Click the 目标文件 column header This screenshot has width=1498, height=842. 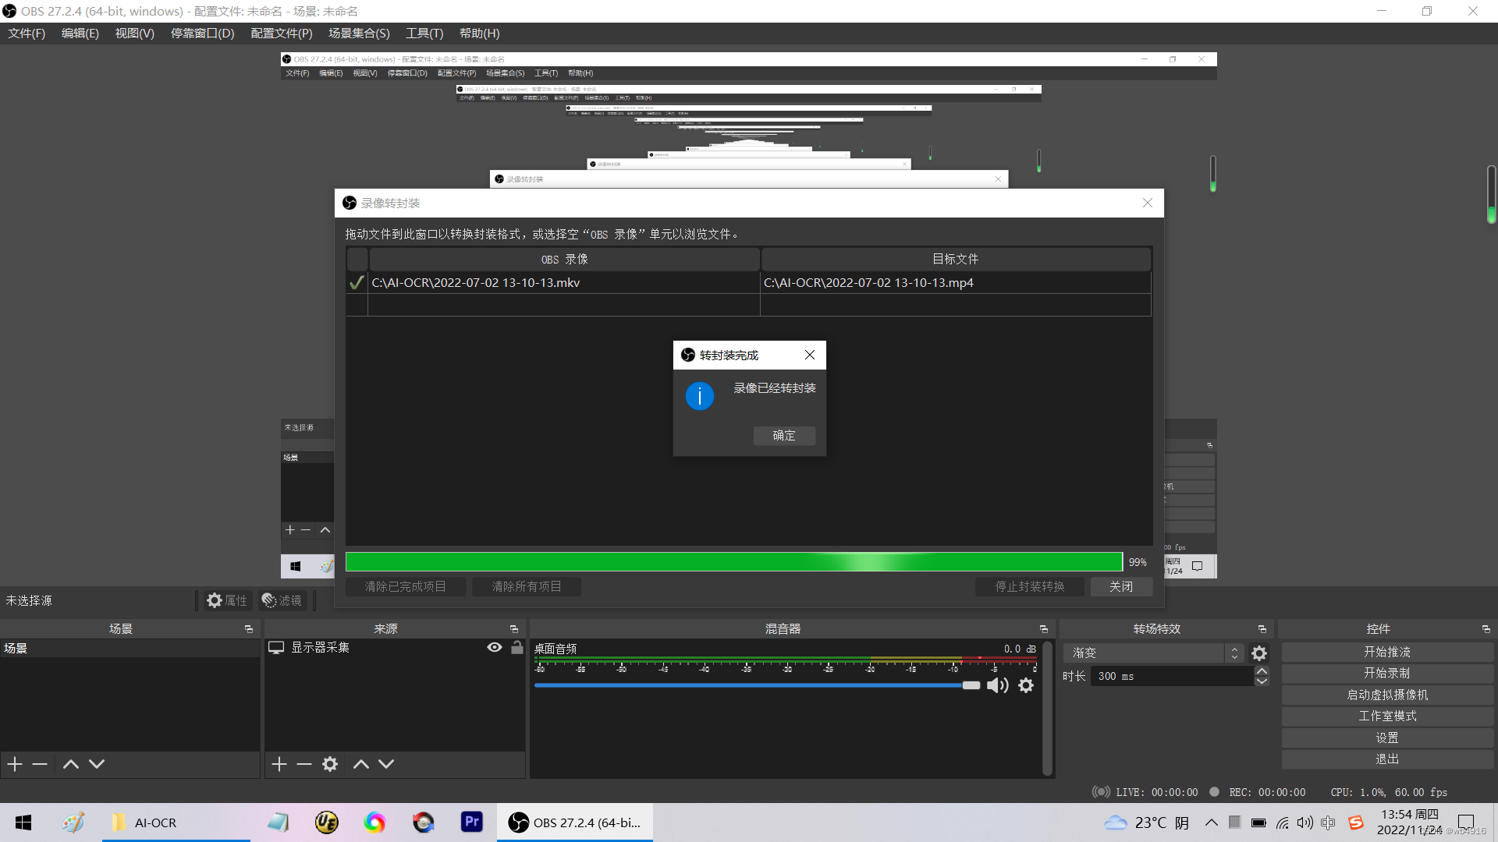point(956,259)
